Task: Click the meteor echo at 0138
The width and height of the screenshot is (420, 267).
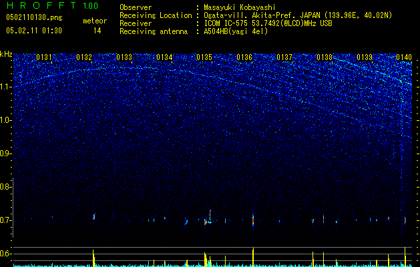Action: coord(324,218)
